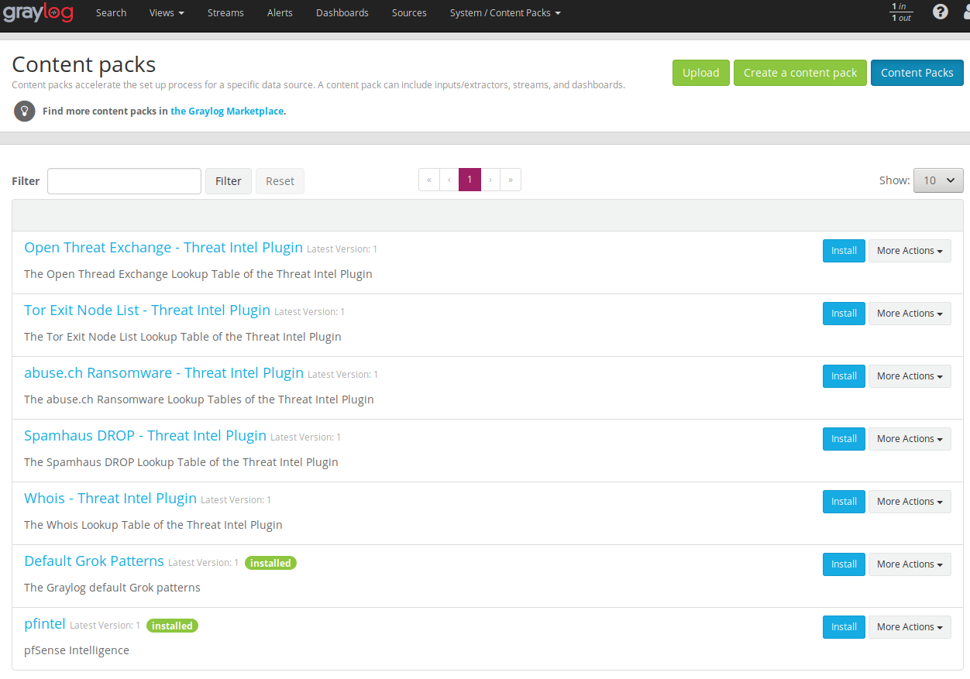Go to previous page arrow
The width and height of the screenshot is (970, 679).
449,180
